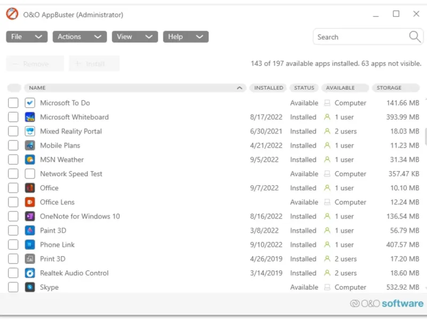Toggle sort order on the NAME column
This screenshot has width=427, height=320.
pos(135,88)
